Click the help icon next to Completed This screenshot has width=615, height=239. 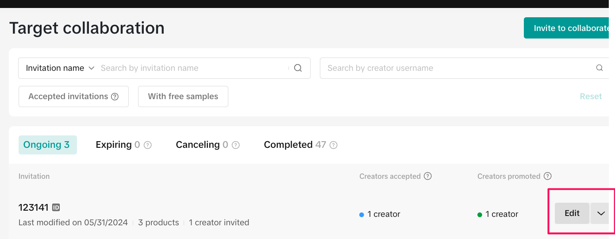[x=334, y=145]
